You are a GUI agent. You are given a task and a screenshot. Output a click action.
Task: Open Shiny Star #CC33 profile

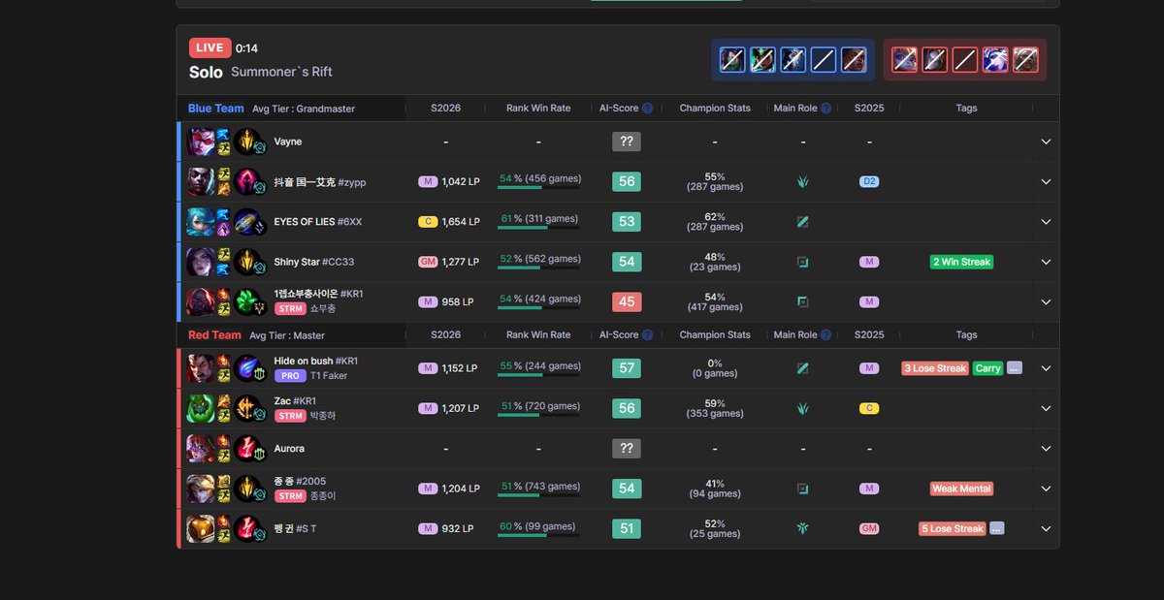(x=314, y=262)
